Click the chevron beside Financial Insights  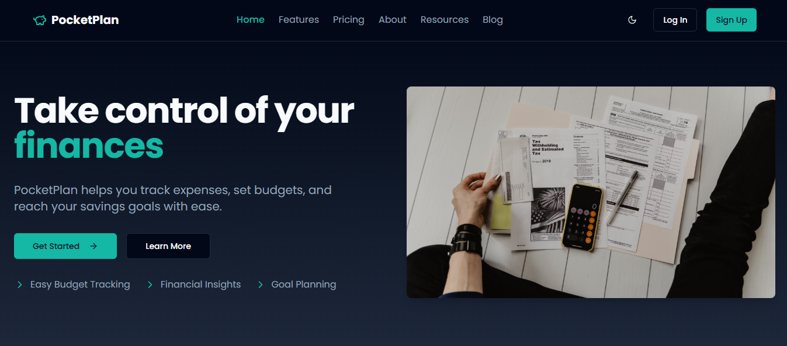click(150, 285)
